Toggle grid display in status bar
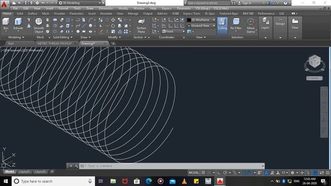Viewport: 331px width, 186px height. tap(203, 173)
